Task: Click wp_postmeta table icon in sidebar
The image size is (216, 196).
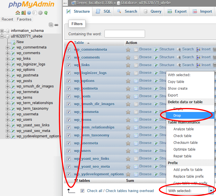Action: point(13,76)
